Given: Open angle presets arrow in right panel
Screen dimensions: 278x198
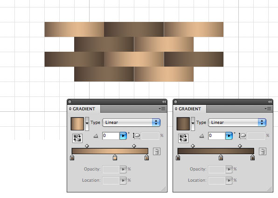Looking at the screenshot, I should [x=229, y=136].
